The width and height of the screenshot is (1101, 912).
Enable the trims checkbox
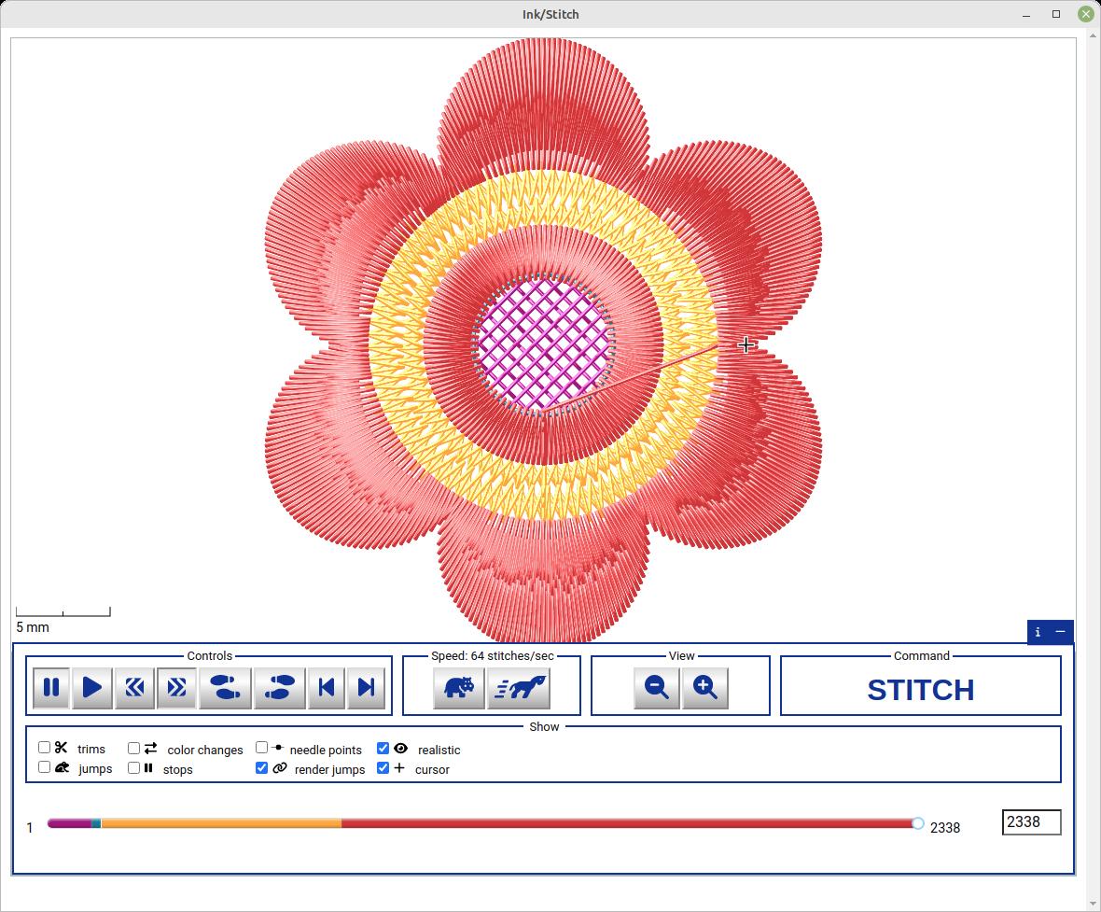coord(44,748)
